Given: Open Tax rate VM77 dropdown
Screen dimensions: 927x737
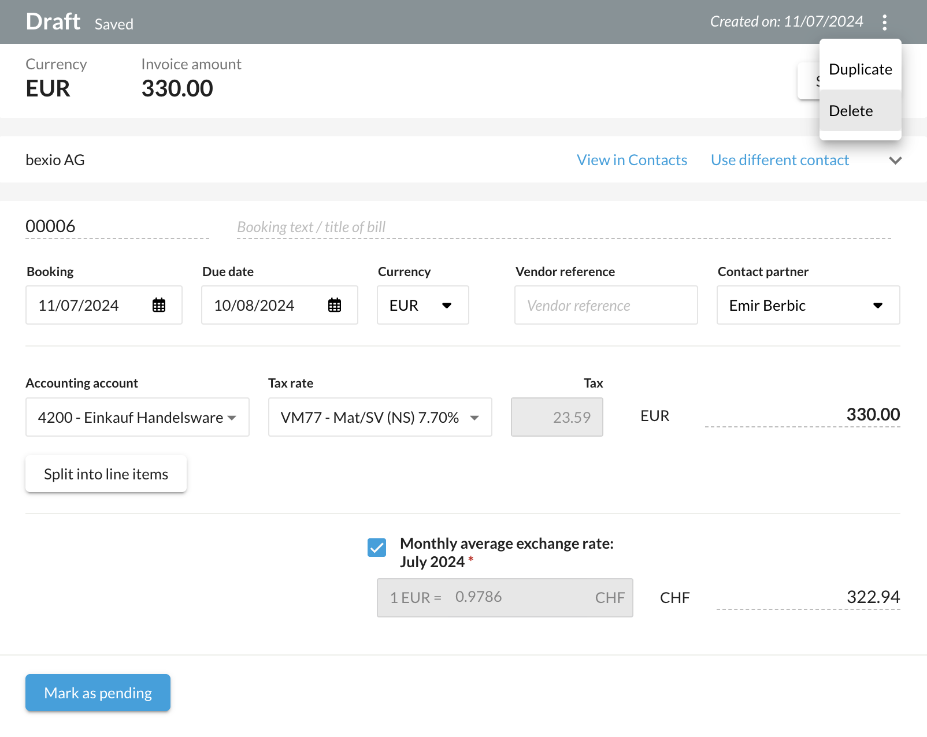Looking at the screenshot, I should coord(380,418).
